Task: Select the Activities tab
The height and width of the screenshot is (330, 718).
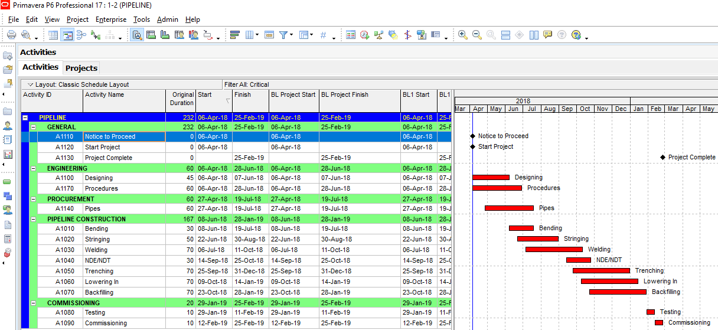Action: [x=40, y=67]
